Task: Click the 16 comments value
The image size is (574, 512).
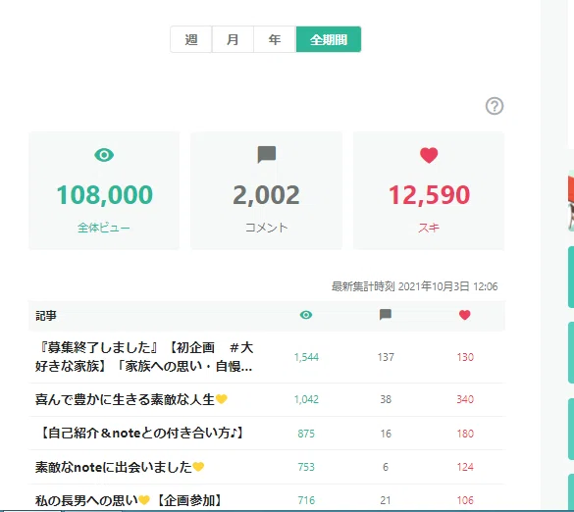Action: (386, 434)
